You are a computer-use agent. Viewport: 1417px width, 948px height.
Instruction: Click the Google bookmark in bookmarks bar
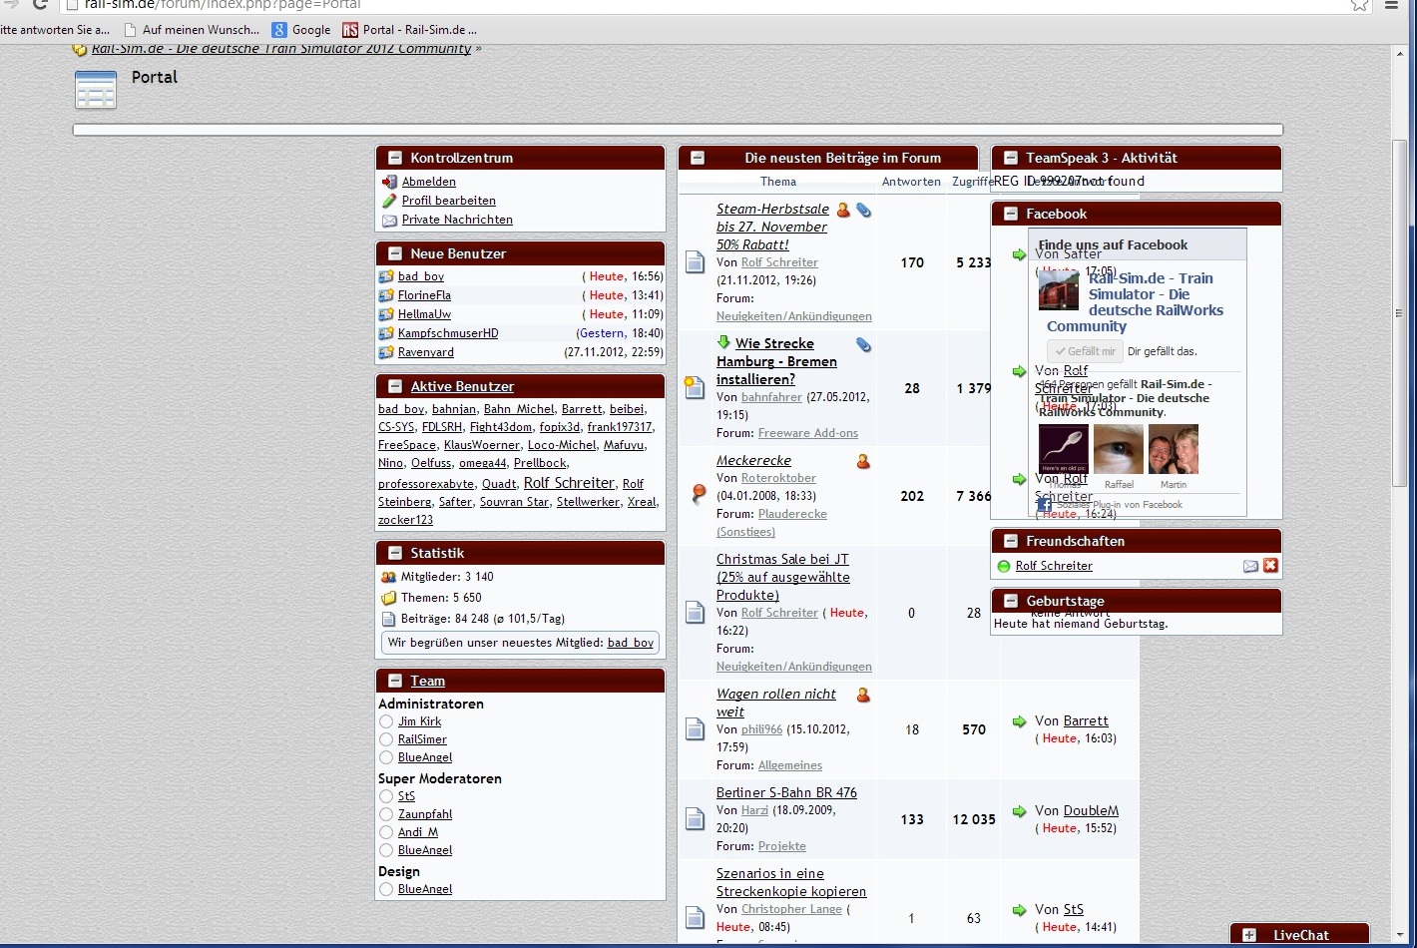[x=301, y=30]
